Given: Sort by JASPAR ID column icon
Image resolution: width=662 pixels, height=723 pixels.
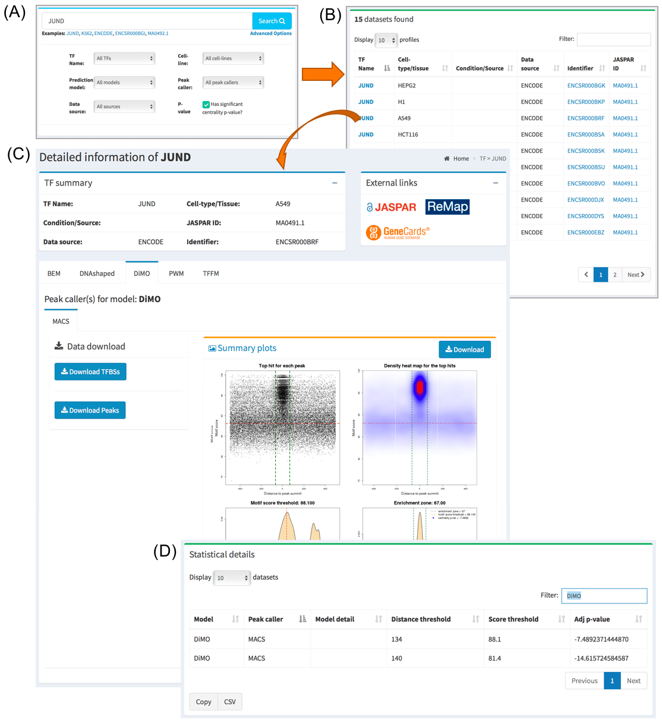Looking at the screenshot, I should click(644, 68).
